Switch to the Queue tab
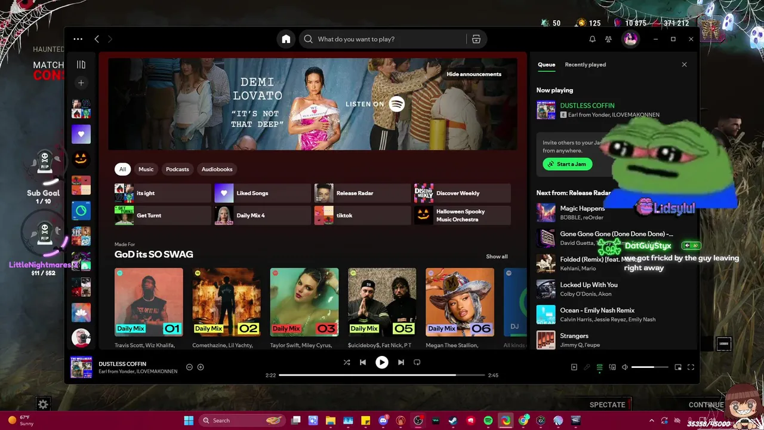This screenshot has width=764, height=430. (546, 64)
